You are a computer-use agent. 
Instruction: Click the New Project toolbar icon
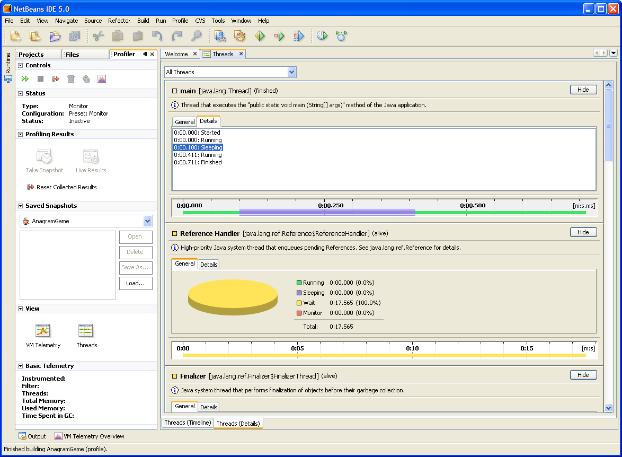pos(15,36)
